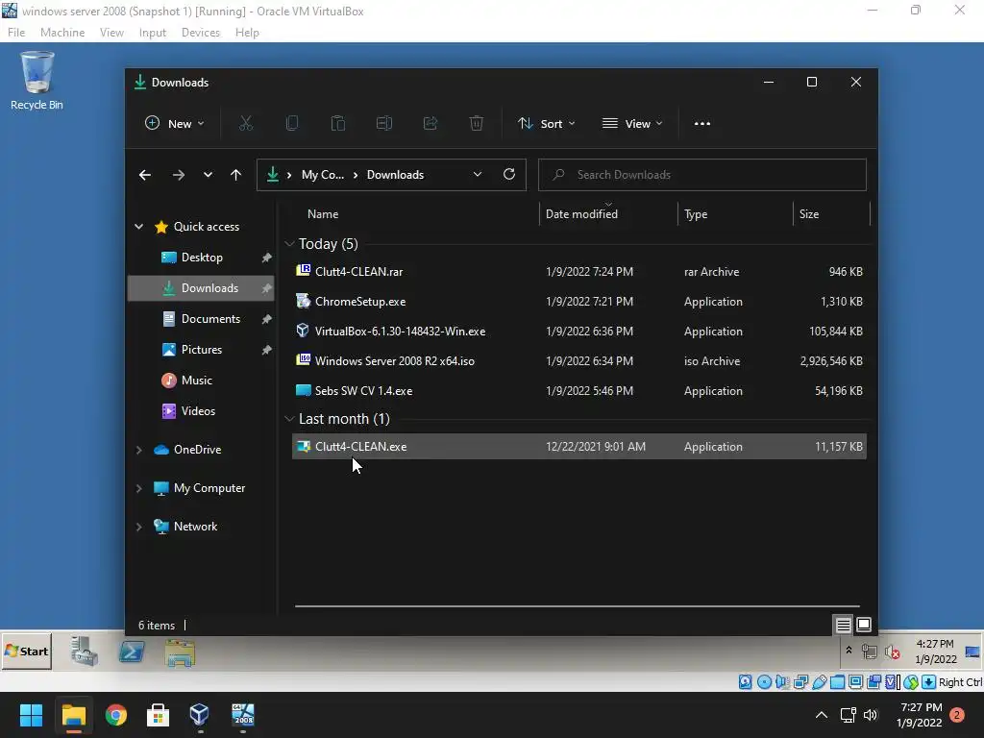
Task: Switch to details view layout icon
Action: click(843, 625)
